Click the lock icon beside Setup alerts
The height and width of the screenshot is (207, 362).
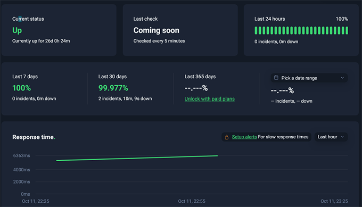(x=226, y=137)
